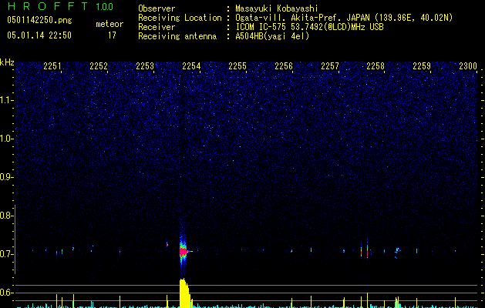
Task: Click the 'Receiving antenna' field label
Action: (x=177, y=36)
